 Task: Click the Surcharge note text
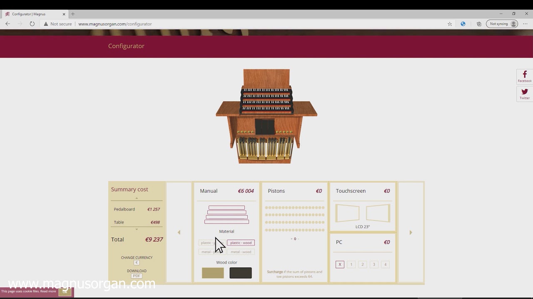coord(294,274)
